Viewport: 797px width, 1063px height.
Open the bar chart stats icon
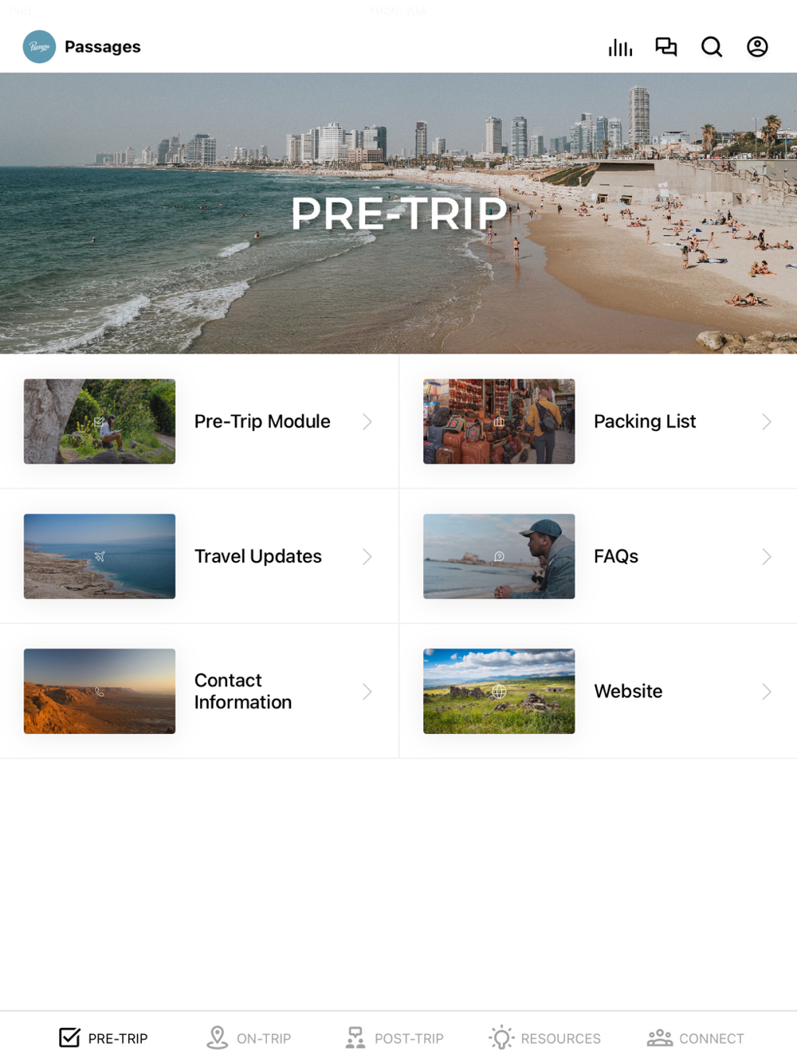[620, 47]
